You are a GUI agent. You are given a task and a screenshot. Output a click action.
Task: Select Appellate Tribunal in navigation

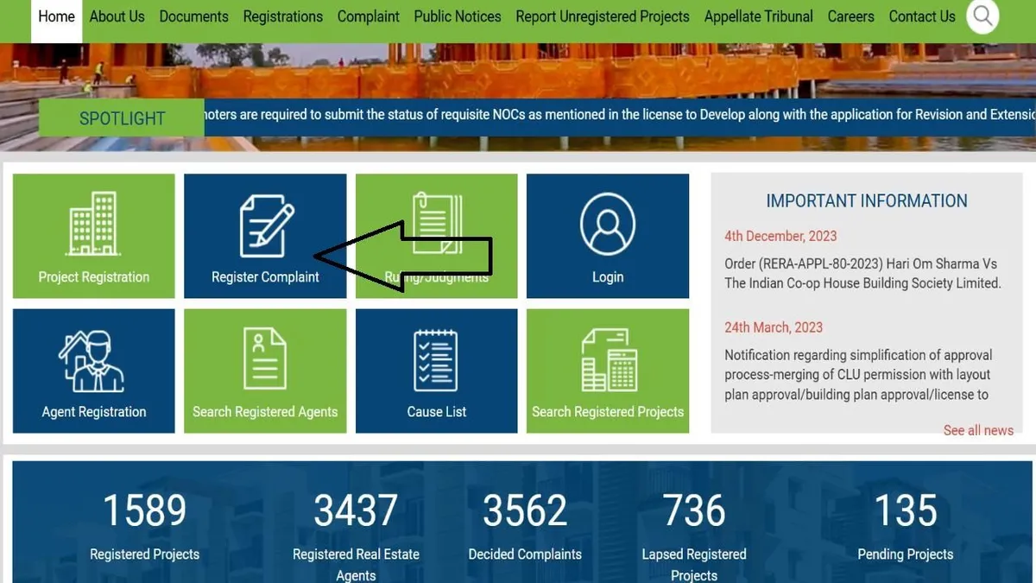(759, 16)
